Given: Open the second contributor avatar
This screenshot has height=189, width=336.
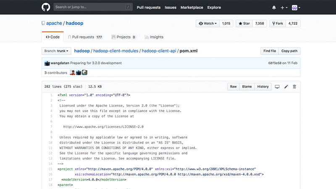Looking at the screenshot, I should coord(79,73).
